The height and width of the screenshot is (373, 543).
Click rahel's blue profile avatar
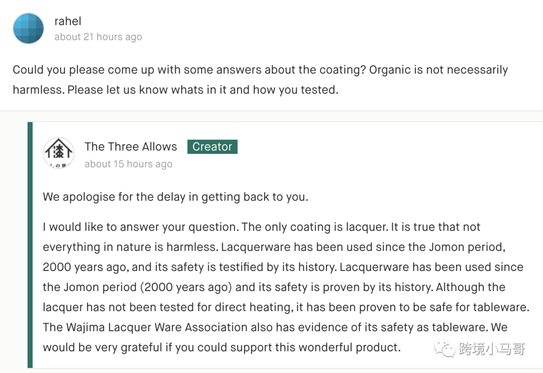coord(28,29)
